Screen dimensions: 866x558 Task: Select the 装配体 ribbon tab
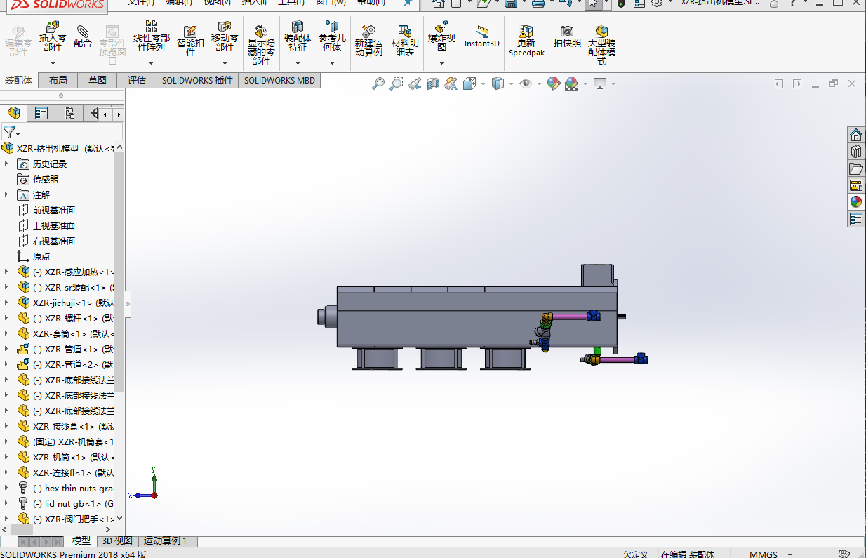coord(19,80)
